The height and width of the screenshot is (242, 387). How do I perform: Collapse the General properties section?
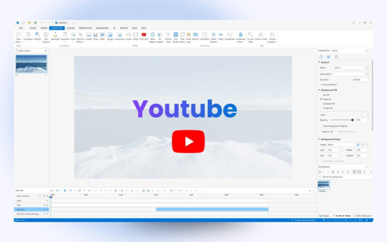(x=319, y=62)
